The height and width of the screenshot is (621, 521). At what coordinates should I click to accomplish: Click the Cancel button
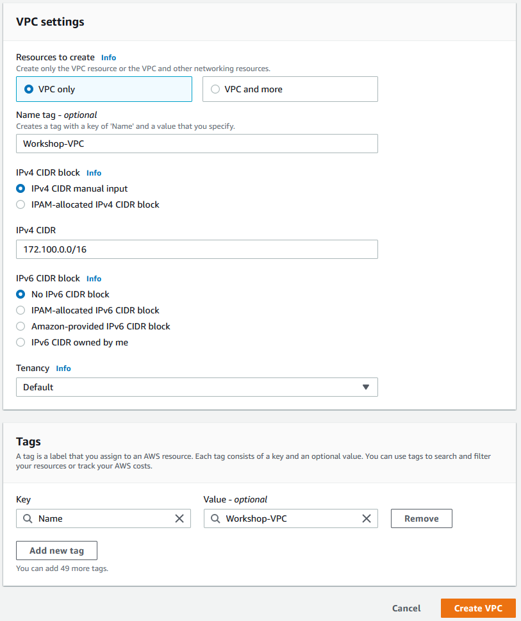click(x=406, y=608)
